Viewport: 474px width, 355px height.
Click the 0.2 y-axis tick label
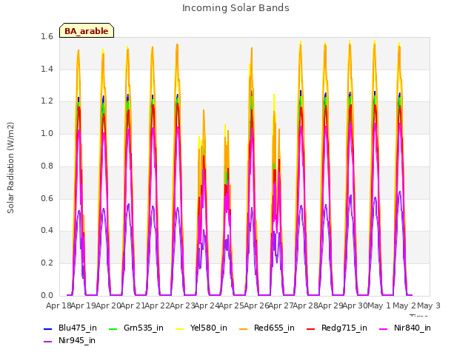(x=47, y=263)
